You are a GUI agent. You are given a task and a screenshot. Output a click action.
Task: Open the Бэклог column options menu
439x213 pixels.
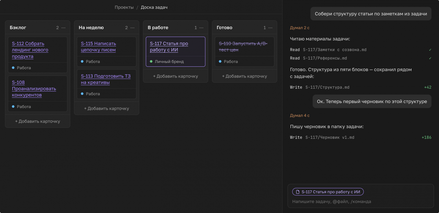(63, 28)
